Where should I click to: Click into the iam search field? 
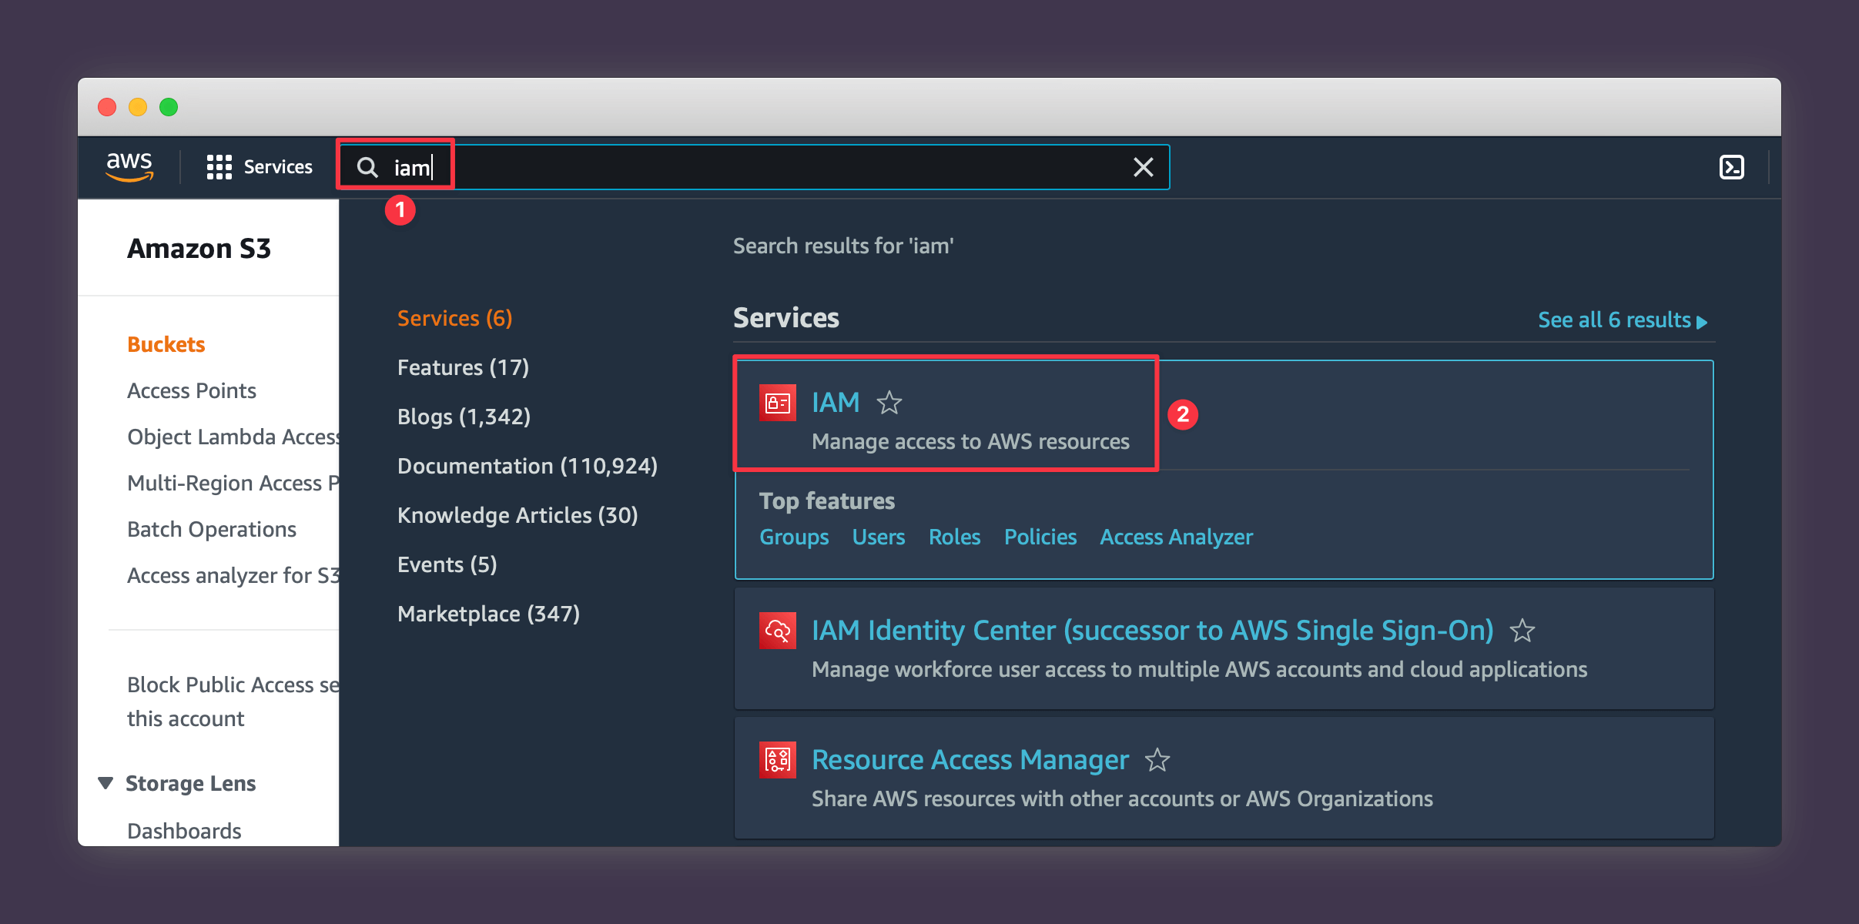755,167
